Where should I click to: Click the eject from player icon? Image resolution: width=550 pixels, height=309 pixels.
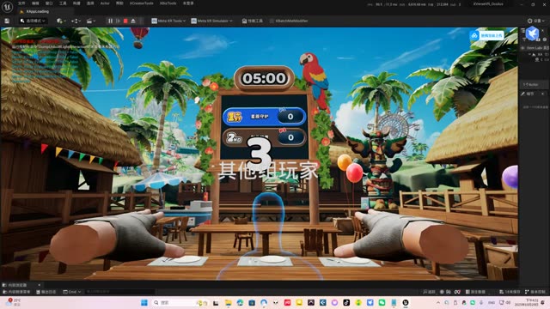click(133, 21)
